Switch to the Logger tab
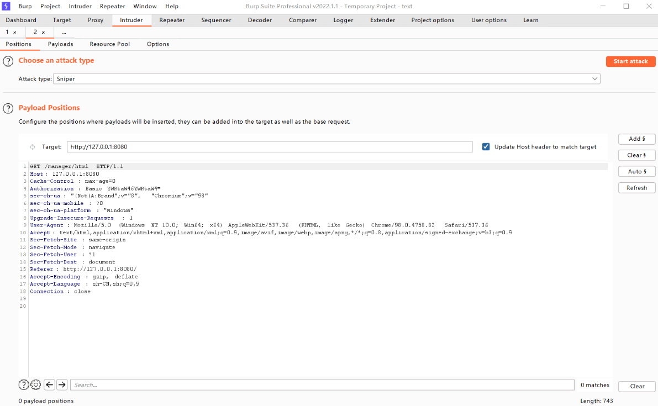This screenshot has height=406, width=658. pyautogui.click(x=343, y=20)
